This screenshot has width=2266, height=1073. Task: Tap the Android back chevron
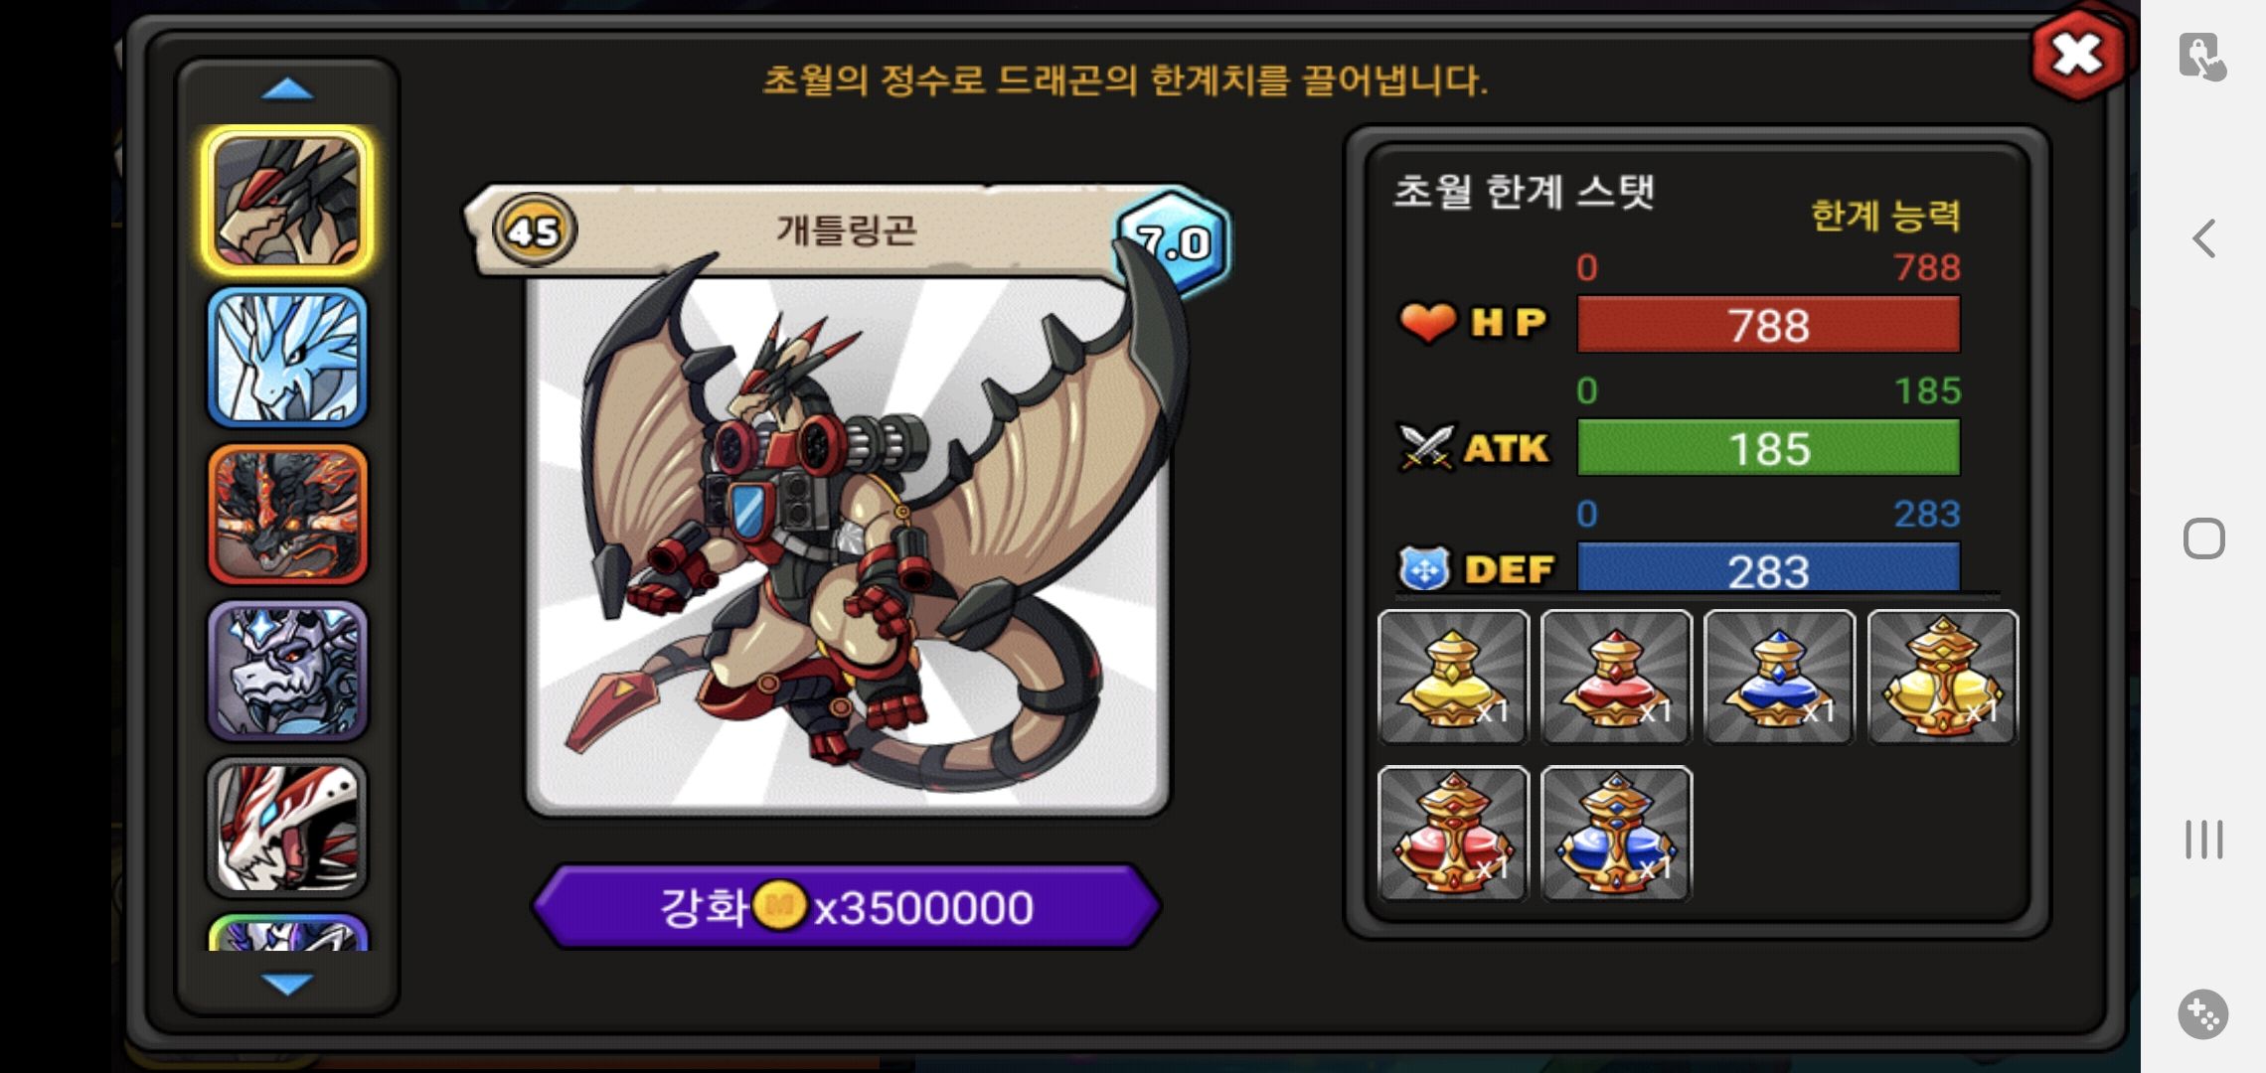2203,238
